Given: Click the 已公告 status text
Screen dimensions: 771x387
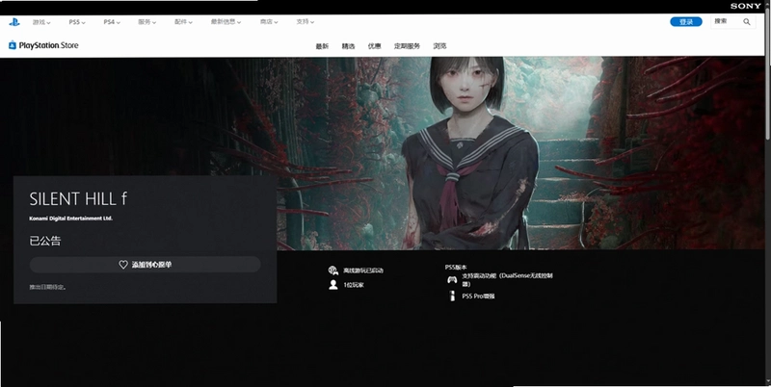Looking at the screenshot, I should click(x=45, y=241).
